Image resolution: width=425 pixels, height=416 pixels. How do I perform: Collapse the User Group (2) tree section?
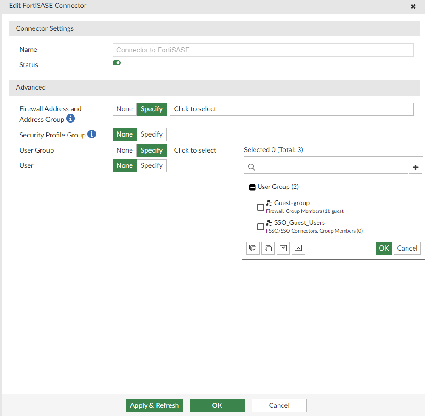coord(252,187)
